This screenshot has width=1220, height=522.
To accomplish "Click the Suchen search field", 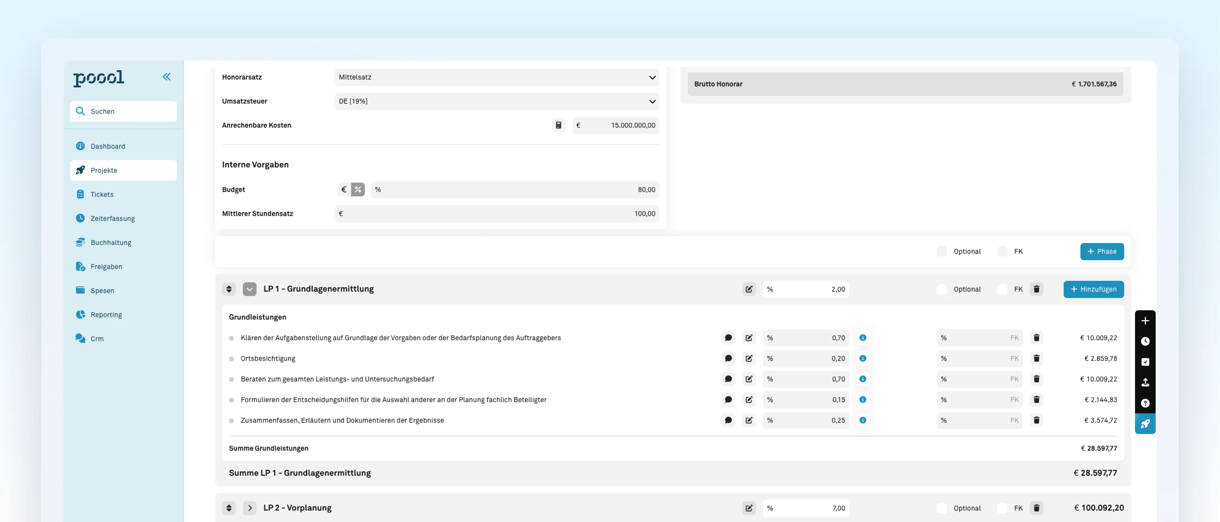I will 123,111.
